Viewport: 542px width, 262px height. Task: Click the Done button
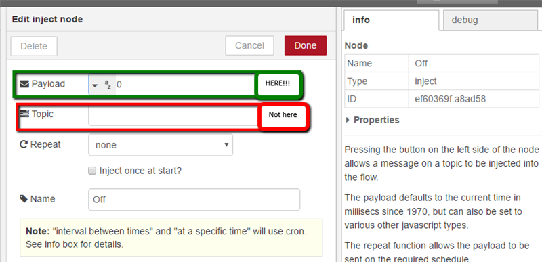click(306, 45)
